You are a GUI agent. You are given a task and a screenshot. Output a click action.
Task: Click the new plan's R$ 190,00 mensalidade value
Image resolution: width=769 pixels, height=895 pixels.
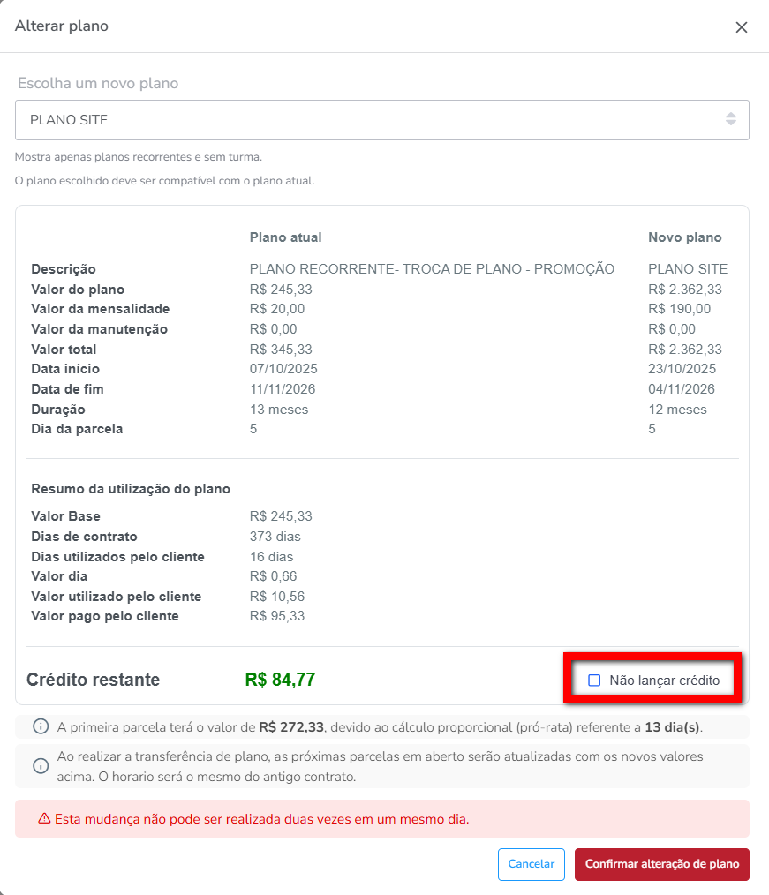point(679,309)
